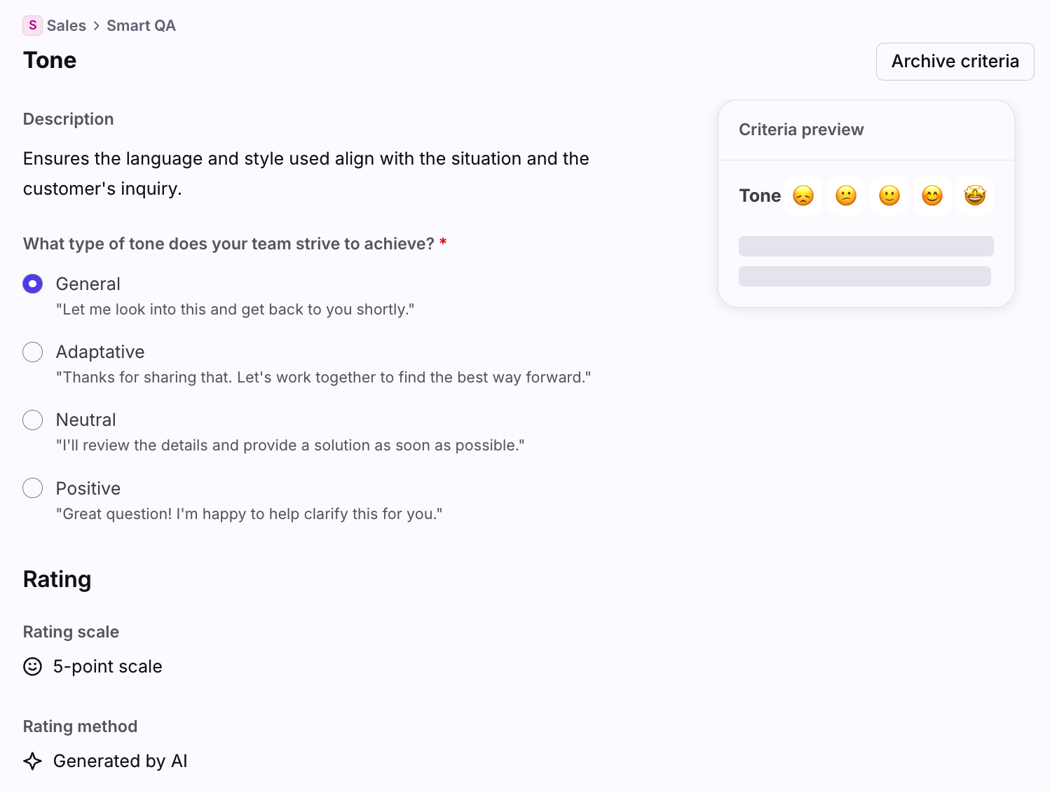Go to Smart QA breadcrumb

(141, 26)
